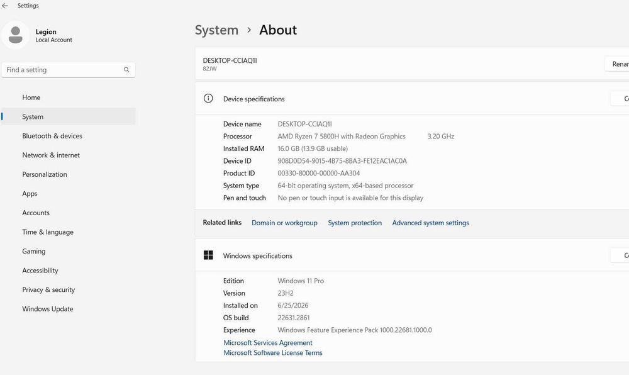Click Version value 23H2

pyautogui.click(x=285, y=293)
